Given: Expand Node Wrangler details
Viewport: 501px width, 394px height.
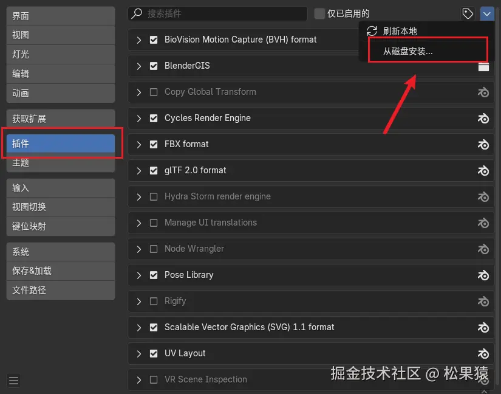Looking at the screenshot, I should [138, 249].
